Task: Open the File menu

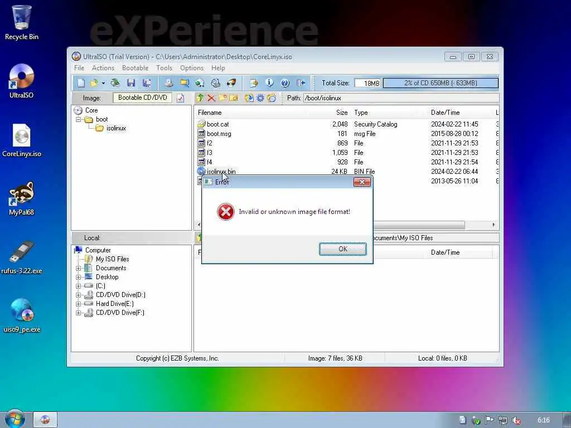Action: tap(79, 68)
